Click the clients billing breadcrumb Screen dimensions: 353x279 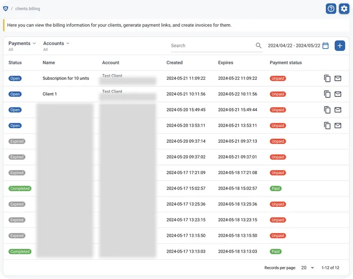click(27, 9)
